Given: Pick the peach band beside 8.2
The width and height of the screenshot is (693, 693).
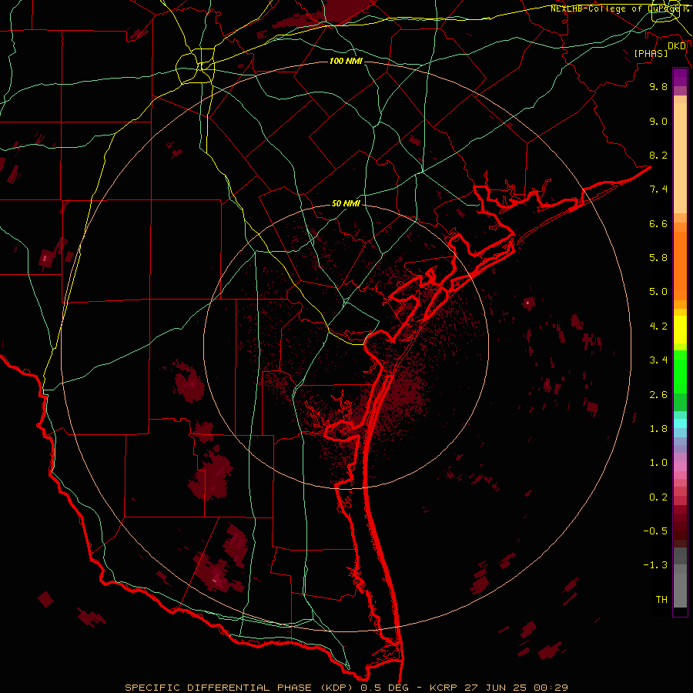Looking at the screenshot, I should click(680, 158).
